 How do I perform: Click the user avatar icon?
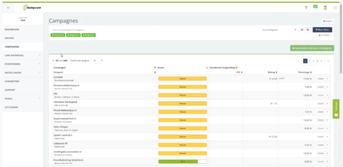coord(325,8)
